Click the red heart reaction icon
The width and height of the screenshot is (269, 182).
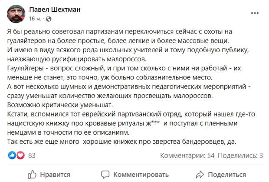click(x=20, y=155)
